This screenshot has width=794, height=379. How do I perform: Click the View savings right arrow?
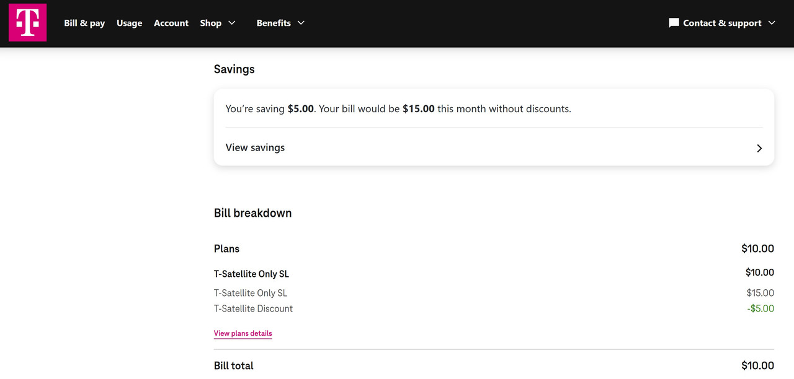pyautogui.click(x=759, y=149)
